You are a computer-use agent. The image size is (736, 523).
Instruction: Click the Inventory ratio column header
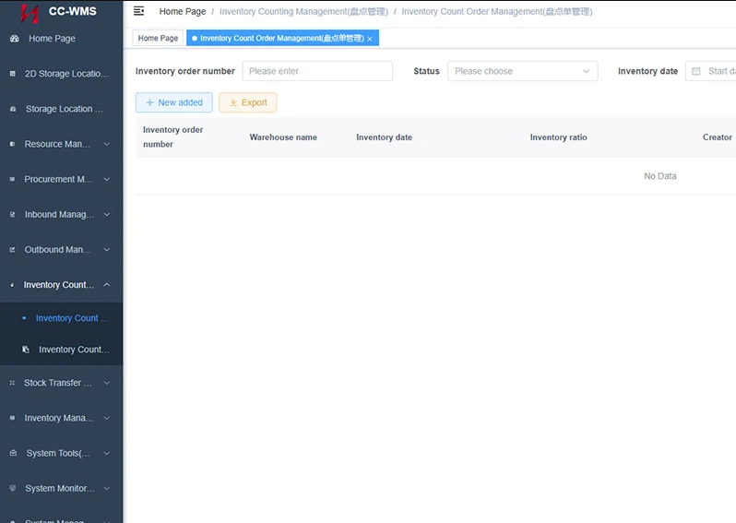click(x=558, y=137)
